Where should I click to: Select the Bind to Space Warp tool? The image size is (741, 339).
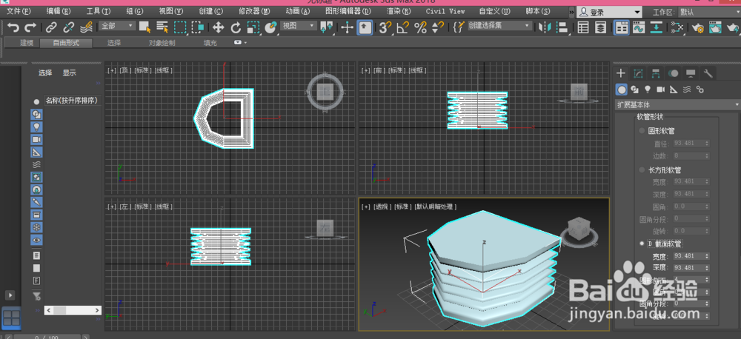tap(86, 28)
